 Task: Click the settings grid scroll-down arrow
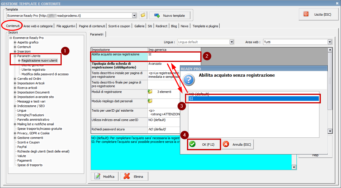pyautogui.click(x=330, y=131)
